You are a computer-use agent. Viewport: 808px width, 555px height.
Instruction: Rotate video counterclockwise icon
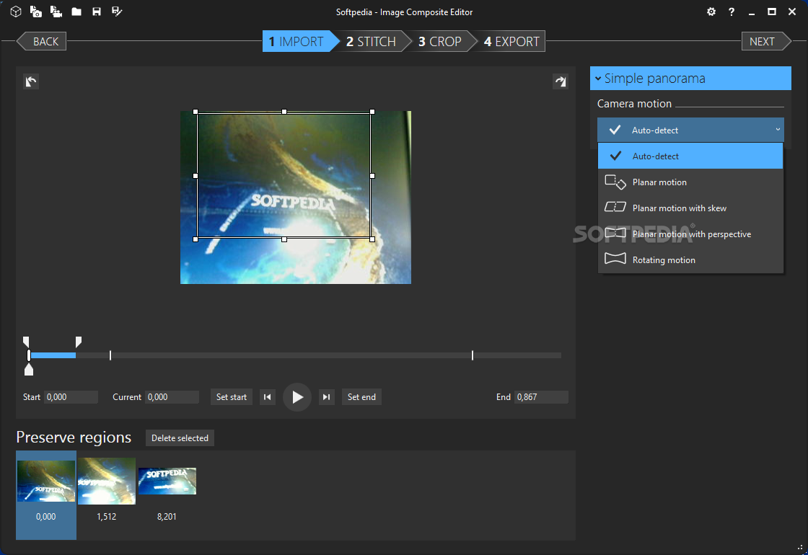[x=31, y=81]
